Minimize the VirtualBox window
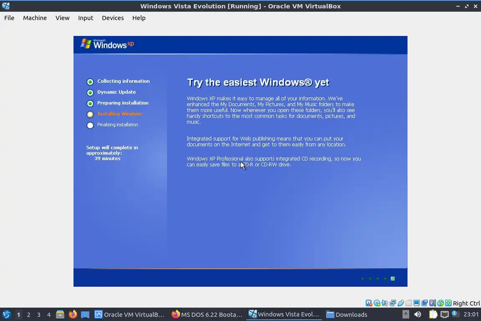 point(458,6)
